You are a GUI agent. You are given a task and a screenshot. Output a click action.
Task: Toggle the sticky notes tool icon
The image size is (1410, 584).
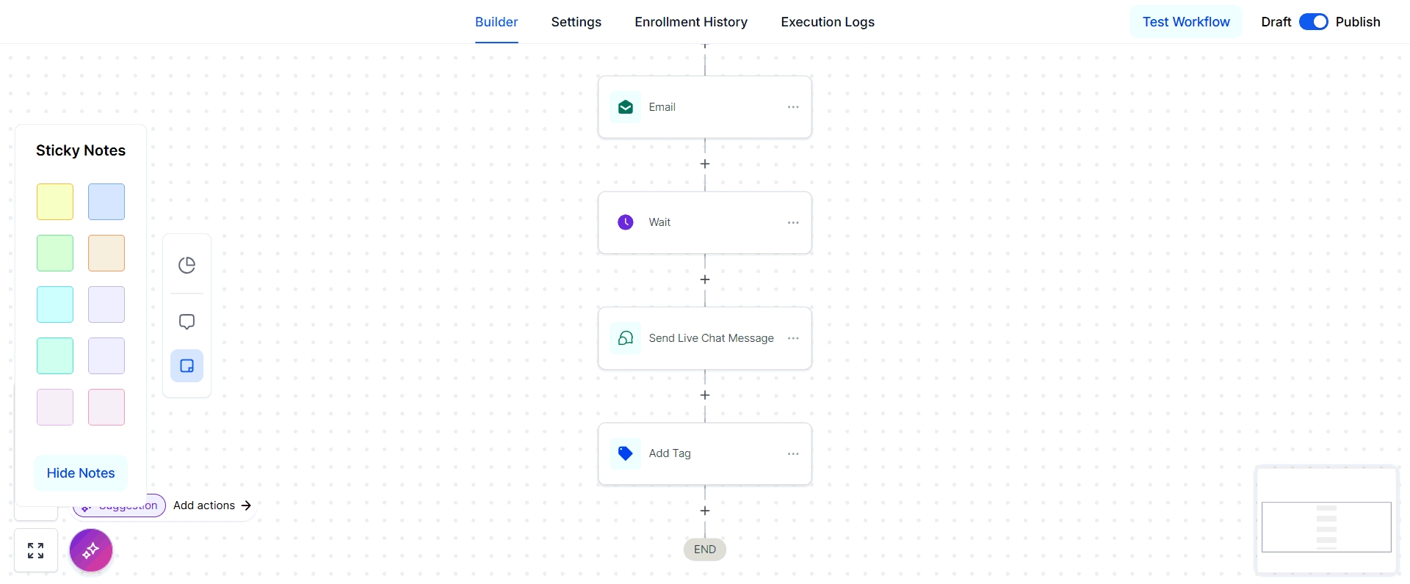187,365
